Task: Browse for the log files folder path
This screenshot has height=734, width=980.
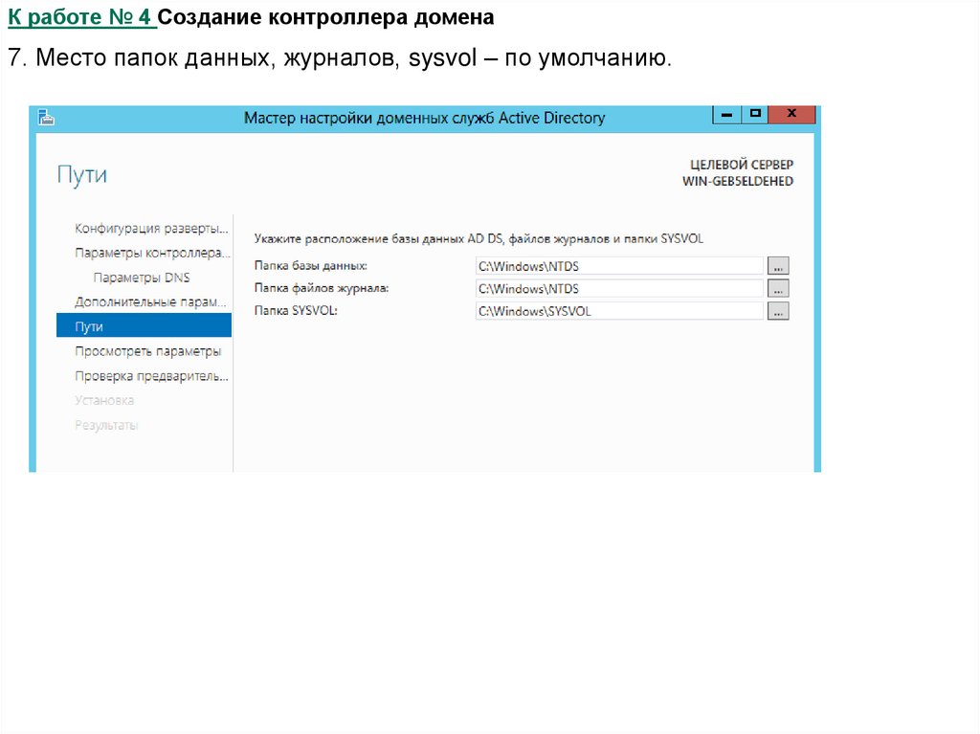Action: point(778,288)
